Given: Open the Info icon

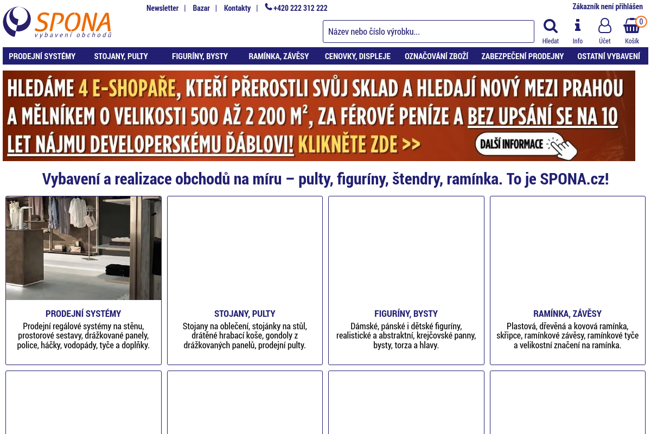Looking at the screenshot, I should click(578, 25).
